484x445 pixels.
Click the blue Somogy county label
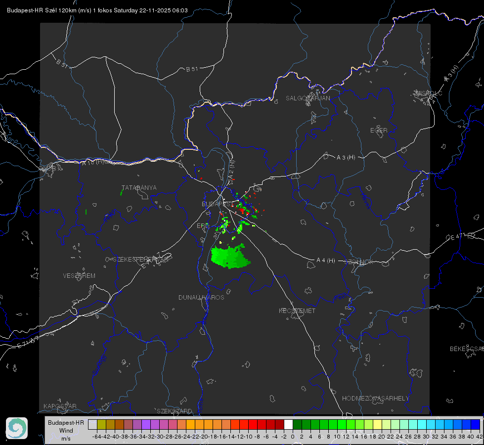(99, 365)
